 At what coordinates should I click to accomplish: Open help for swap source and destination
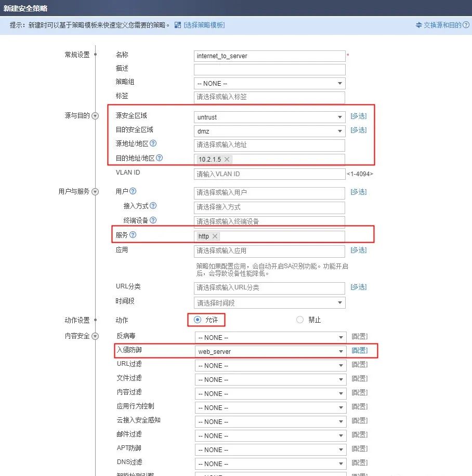point(466,25)
